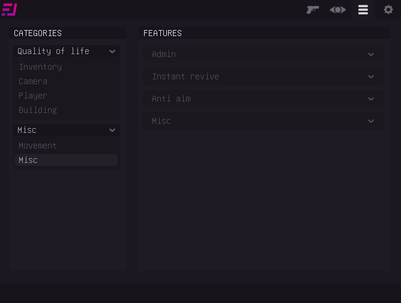Image resolution: width=401 pixels, height=303 pixels.
Task: Expand the Anti aim chevron
Action: 371,99
